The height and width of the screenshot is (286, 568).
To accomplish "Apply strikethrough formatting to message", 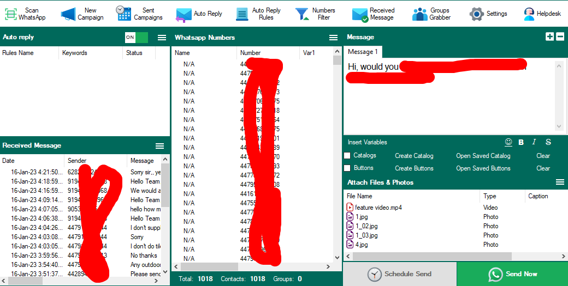I will pyautogui.click(x=548, y=142).
